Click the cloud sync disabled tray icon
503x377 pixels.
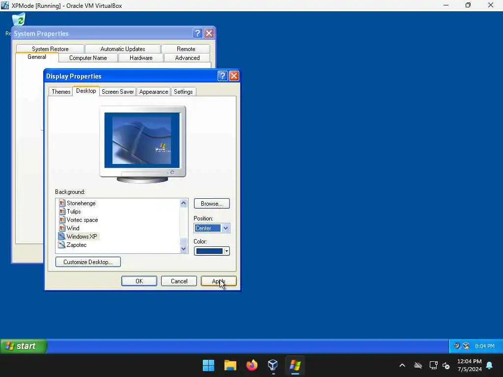point(418,365)
